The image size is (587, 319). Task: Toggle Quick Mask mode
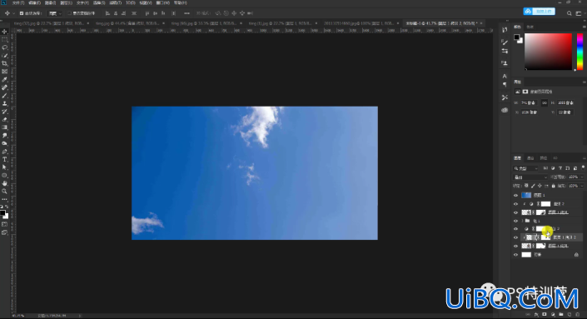point(4,224)
